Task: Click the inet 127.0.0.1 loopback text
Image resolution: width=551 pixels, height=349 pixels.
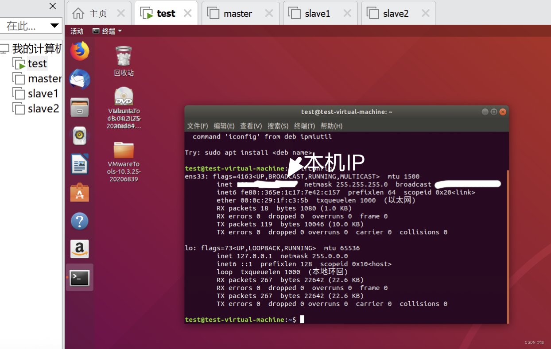Action: tap(244, 256)
